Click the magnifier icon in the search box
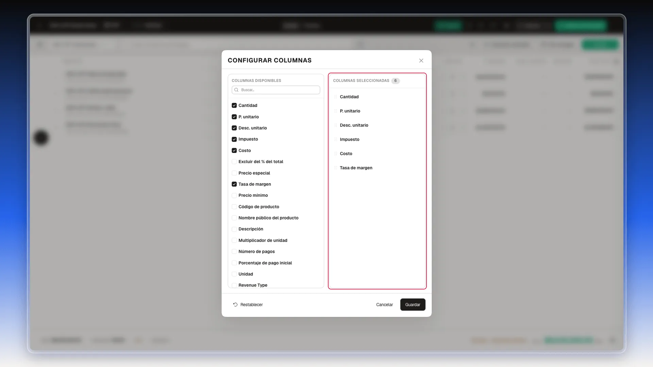653x367 pixels. [x=236, y=90]
